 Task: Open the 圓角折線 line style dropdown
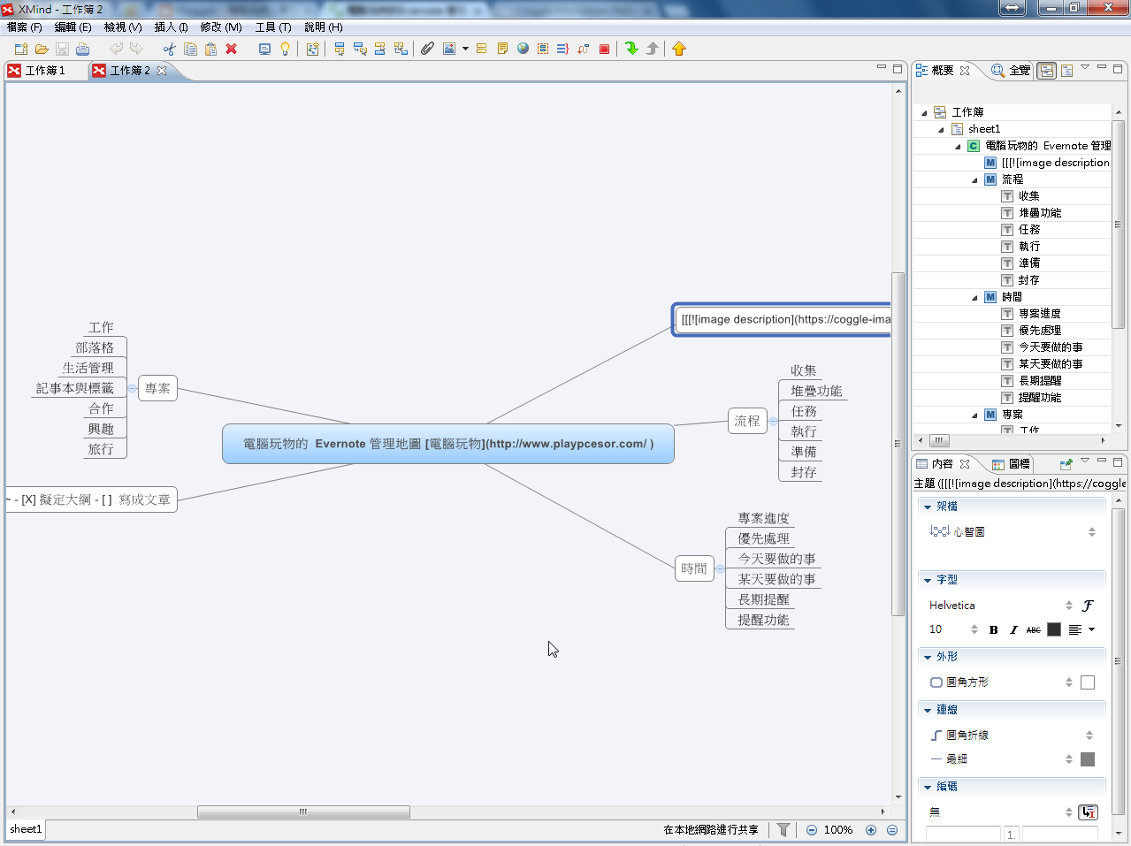pos(1089,735)
